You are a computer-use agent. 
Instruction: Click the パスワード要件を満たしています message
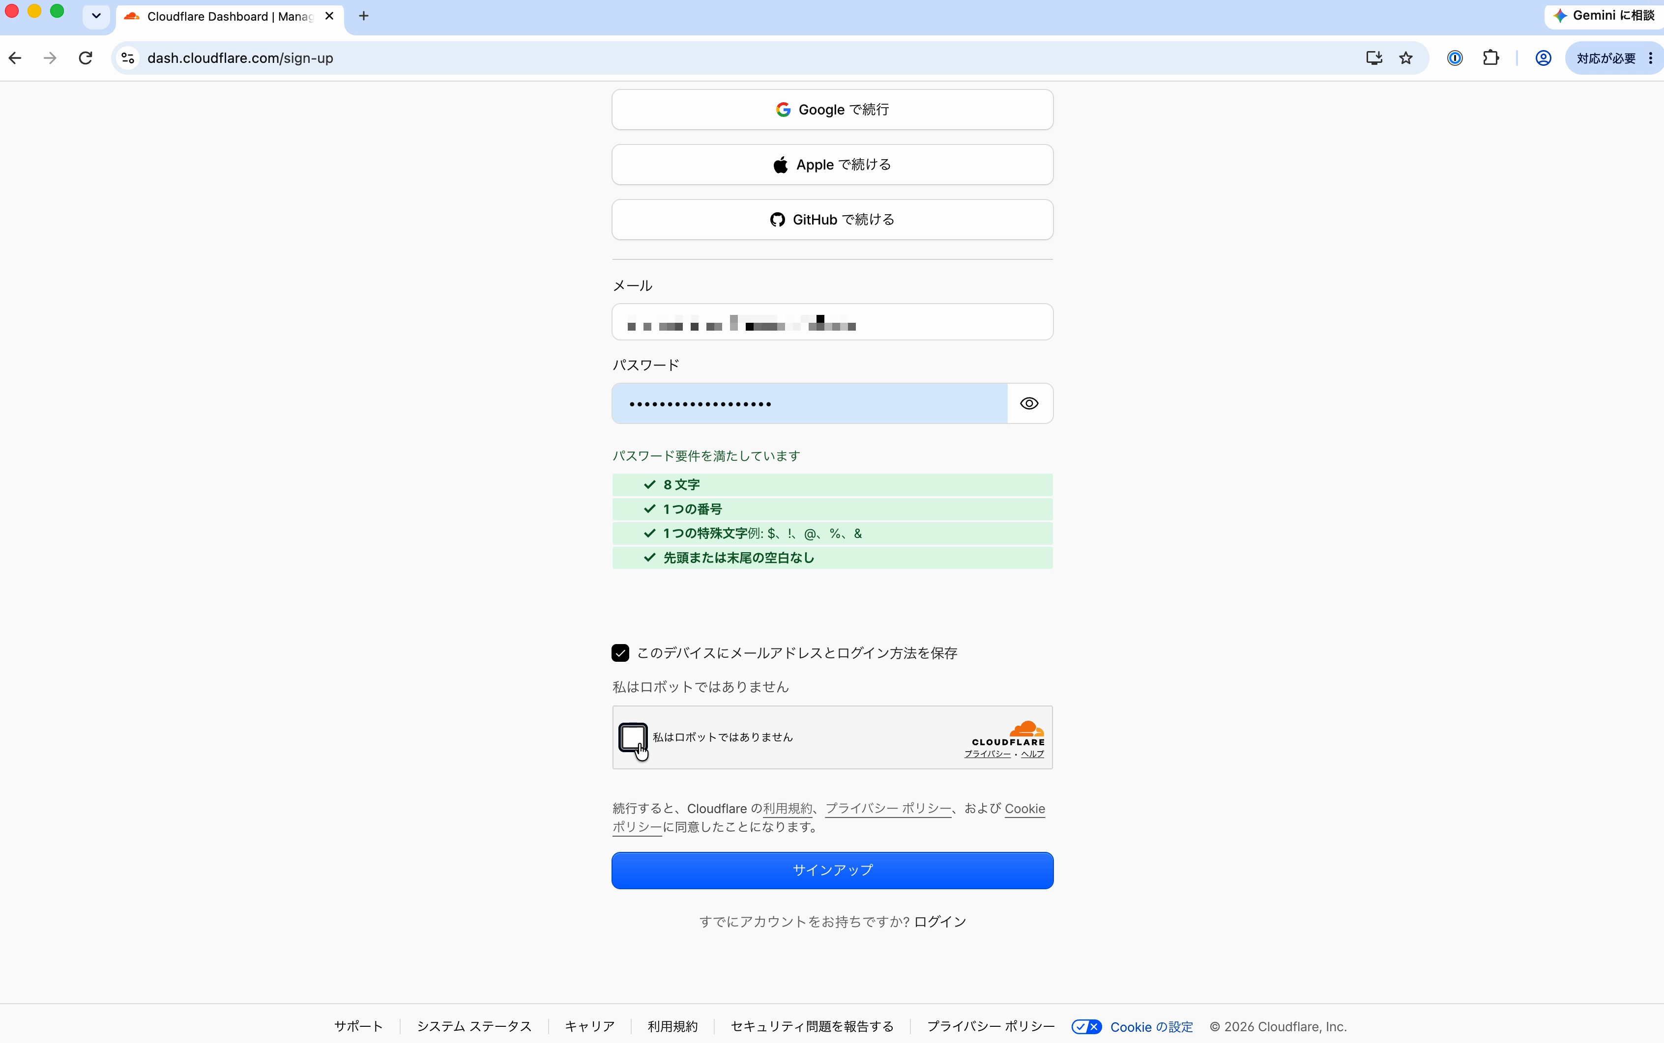pyautogui.click(x=706, y=456)
